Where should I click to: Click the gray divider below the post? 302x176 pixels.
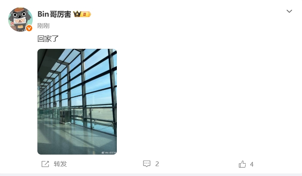point(151,175)
